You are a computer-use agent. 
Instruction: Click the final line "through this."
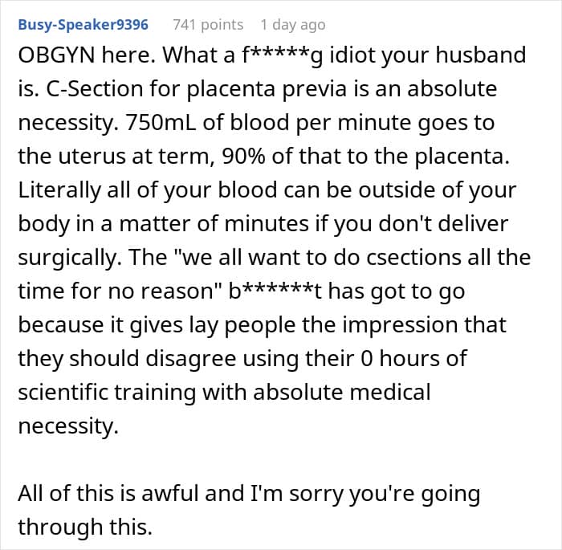click(85, 528)
